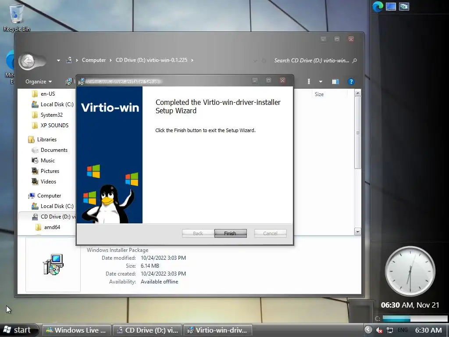449x337 pixels.
Task: Click the analog clock gadget
Action: [410, 271]
